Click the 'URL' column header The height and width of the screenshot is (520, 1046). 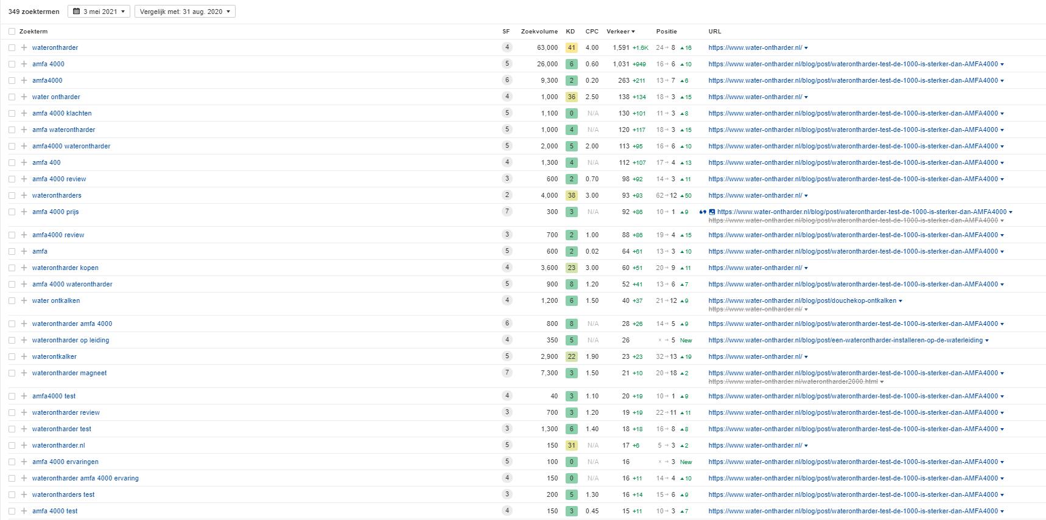pyautogui.click(x=714, y=31)
